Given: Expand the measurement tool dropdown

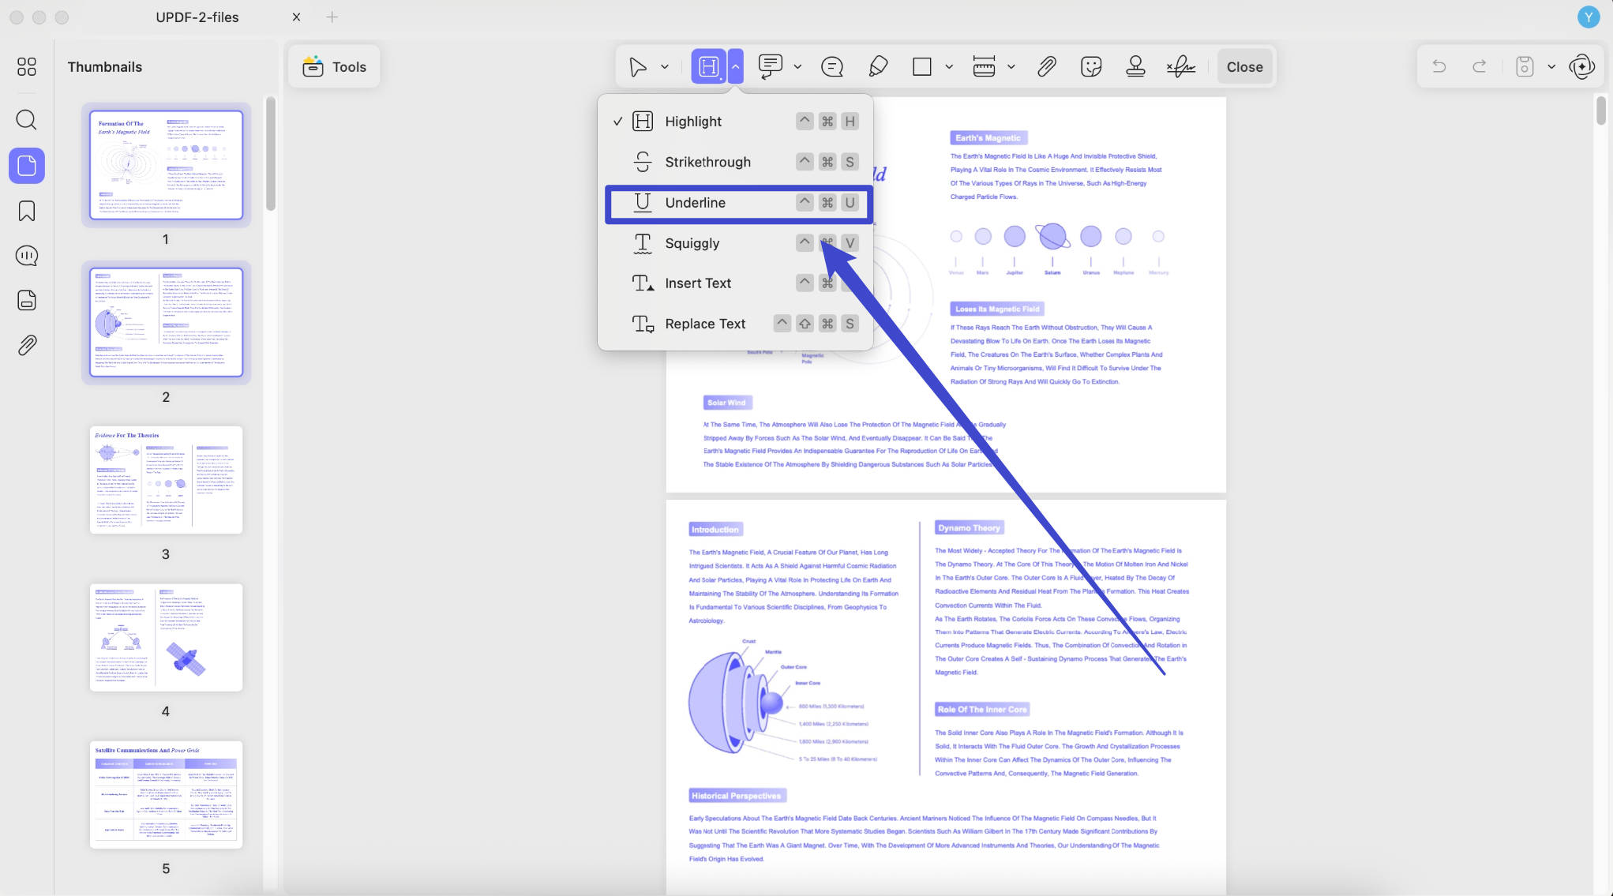Looking at the screenshot, I should (1011, 67).
